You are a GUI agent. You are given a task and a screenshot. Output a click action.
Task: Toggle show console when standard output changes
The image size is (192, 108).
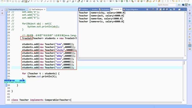(x=163, y=9)
